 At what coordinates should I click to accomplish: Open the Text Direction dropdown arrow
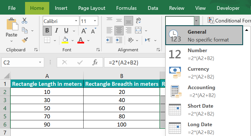click(x=155, y=40)
